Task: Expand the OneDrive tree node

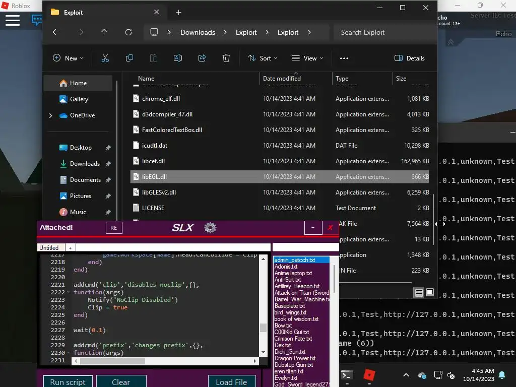Action: pos(51,115)
